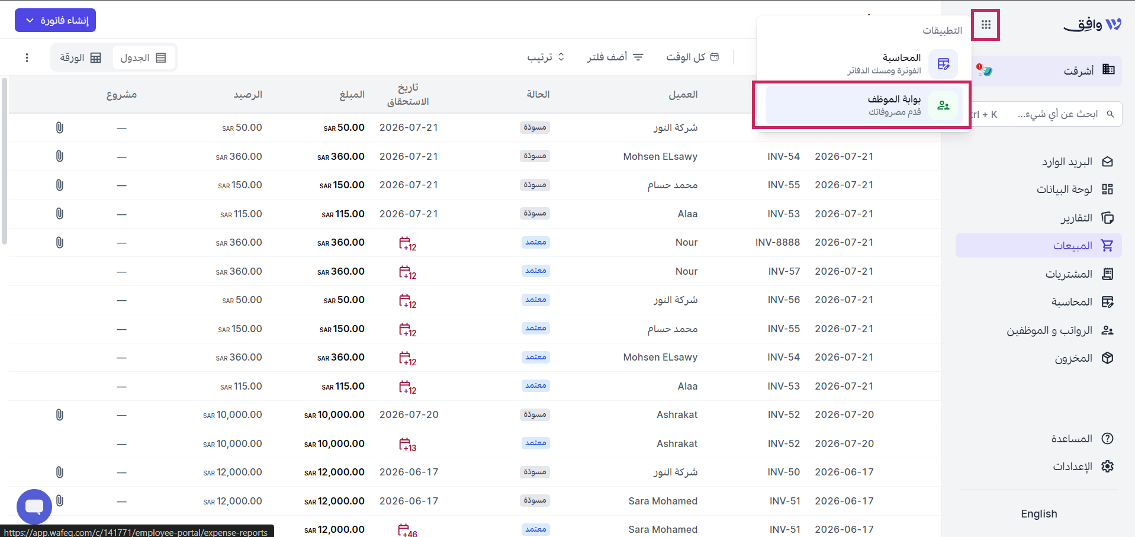Click draft status badge in Alaa INV-53 row
The height and width of the screenshot is (537, 1135).
click(x=535, y=213)
